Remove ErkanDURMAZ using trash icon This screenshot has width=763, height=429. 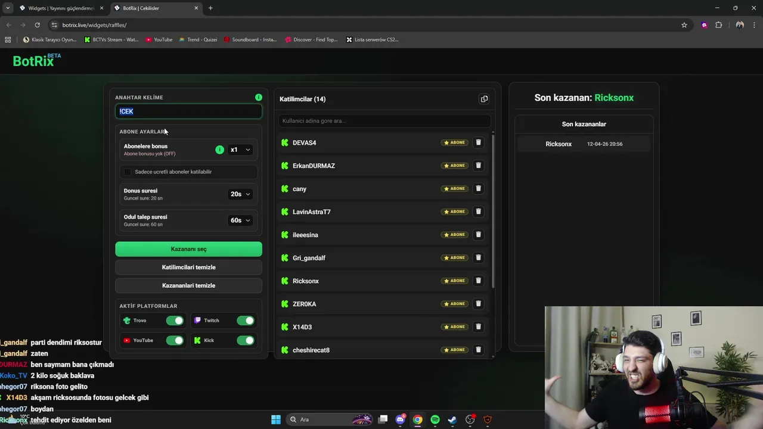click(x=478, y=166)
